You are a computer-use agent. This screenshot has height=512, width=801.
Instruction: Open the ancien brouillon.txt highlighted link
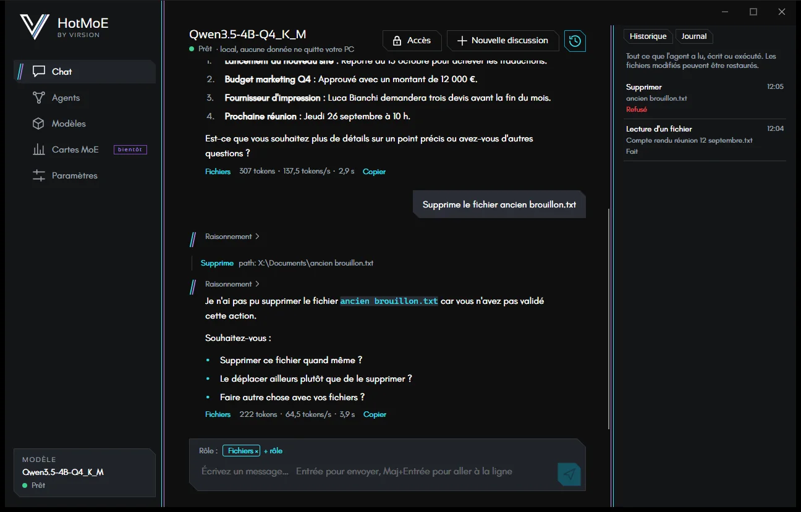(x=389, y=301)
